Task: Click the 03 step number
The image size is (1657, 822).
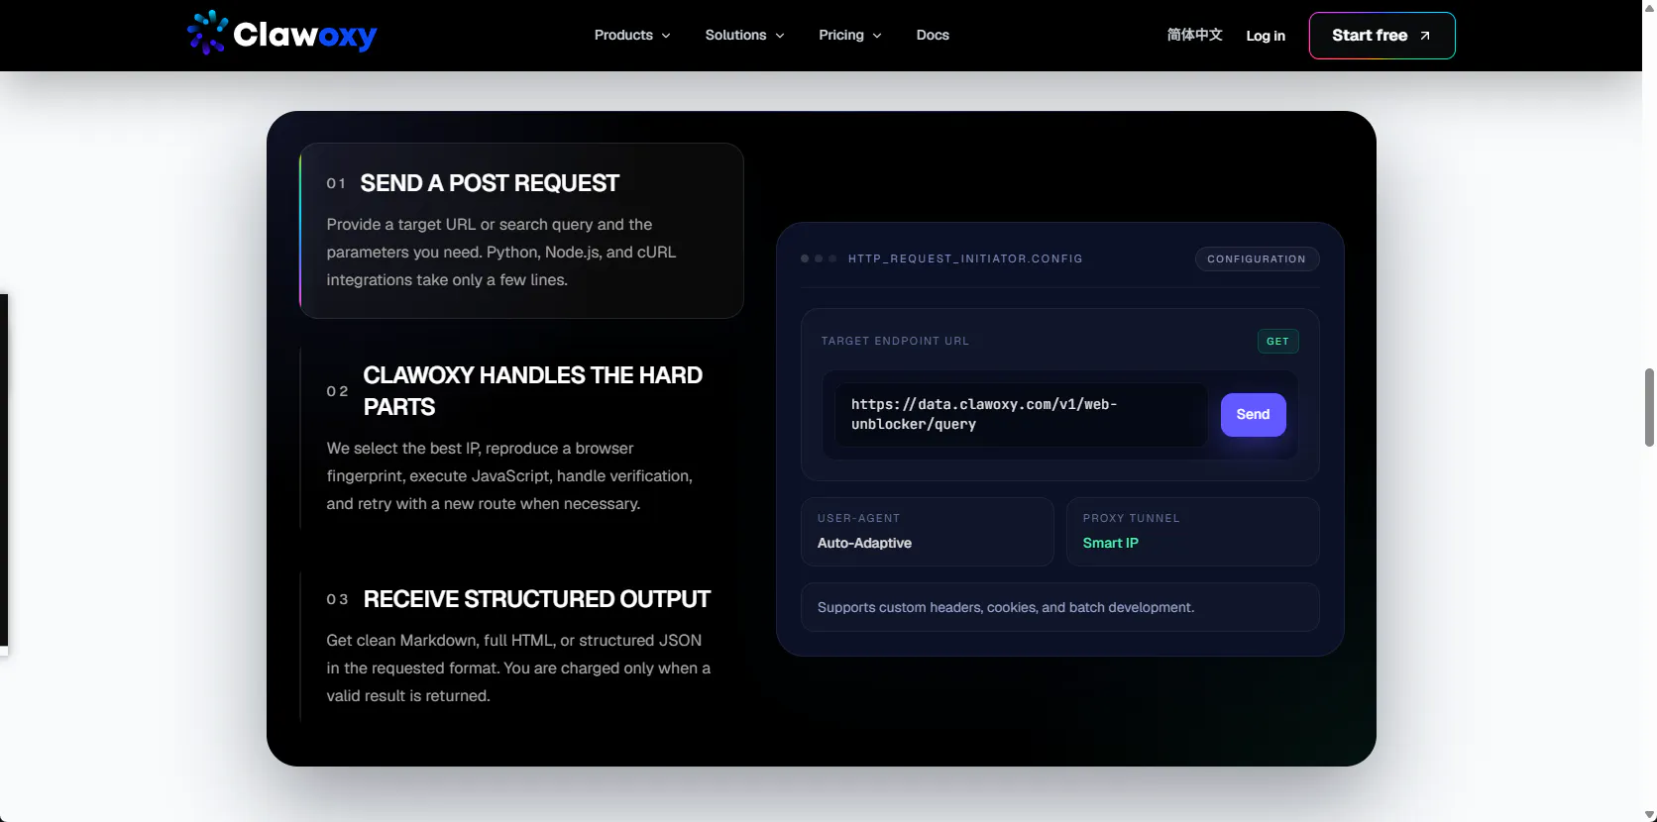Action: 337,600
